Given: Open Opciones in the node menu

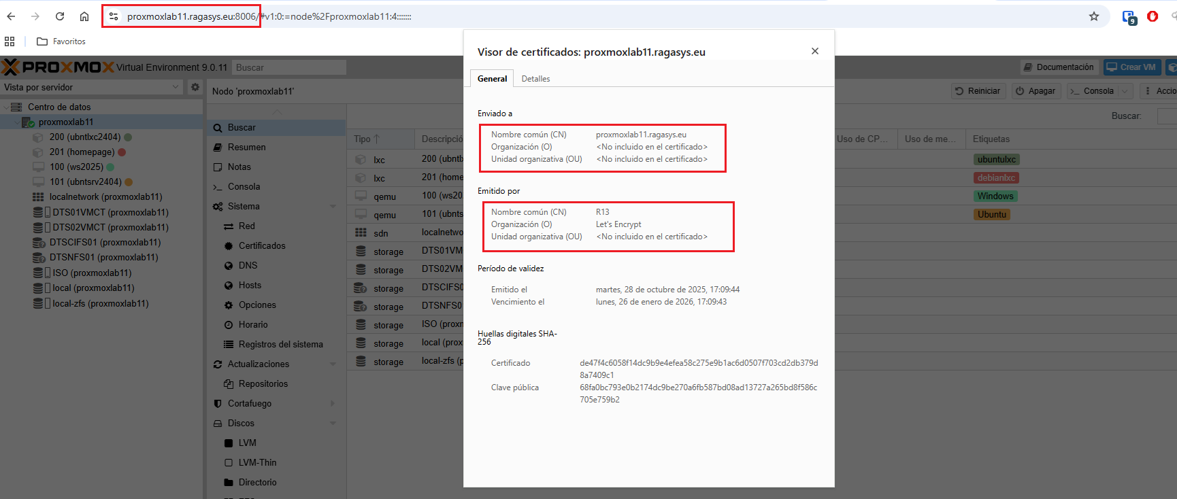Looking at the screenshot, I should coord(276,305).
